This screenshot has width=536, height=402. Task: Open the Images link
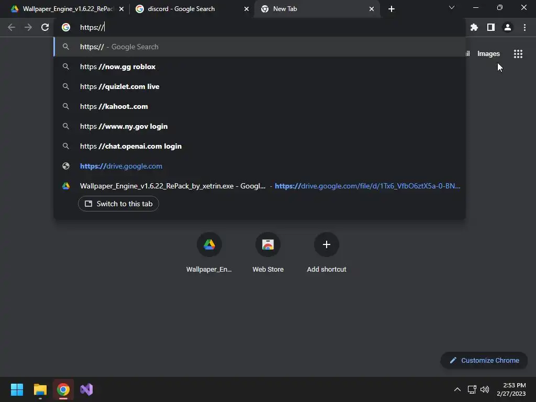click(x=488, y=54)
